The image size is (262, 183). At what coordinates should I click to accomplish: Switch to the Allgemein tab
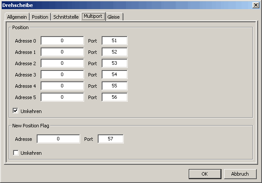[17, 17]
